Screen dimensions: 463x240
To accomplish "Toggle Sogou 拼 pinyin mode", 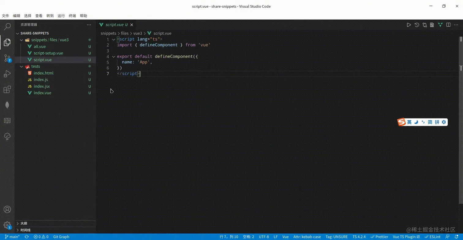I will 437,122.
